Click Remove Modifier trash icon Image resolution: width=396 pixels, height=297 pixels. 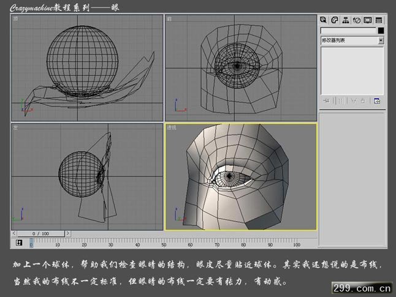tap(363, 100)
